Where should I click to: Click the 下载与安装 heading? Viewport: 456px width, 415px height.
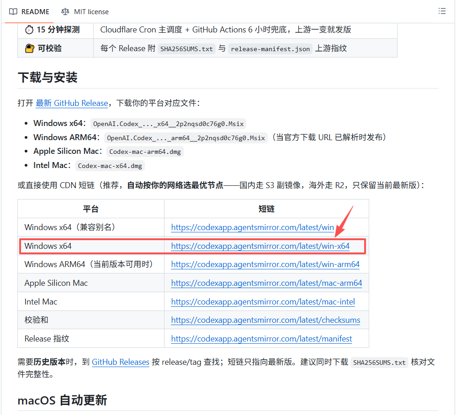[48, 78]
